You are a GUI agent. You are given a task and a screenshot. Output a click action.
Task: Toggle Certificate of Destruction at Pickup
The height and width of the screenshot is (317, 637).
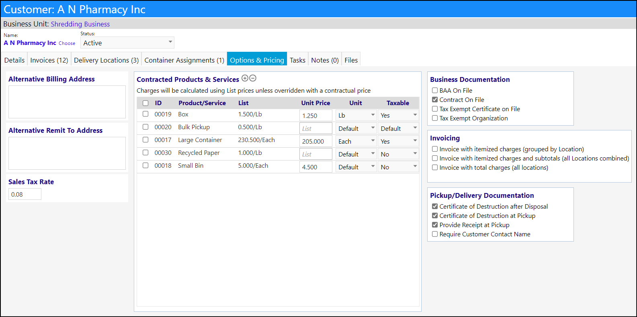tap(435, 215)
